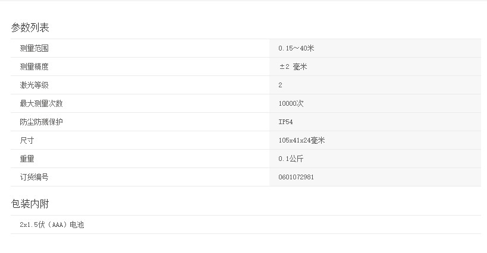487x253 pixels.
Task: Select the '测量范围' row label
Action: 34,48
